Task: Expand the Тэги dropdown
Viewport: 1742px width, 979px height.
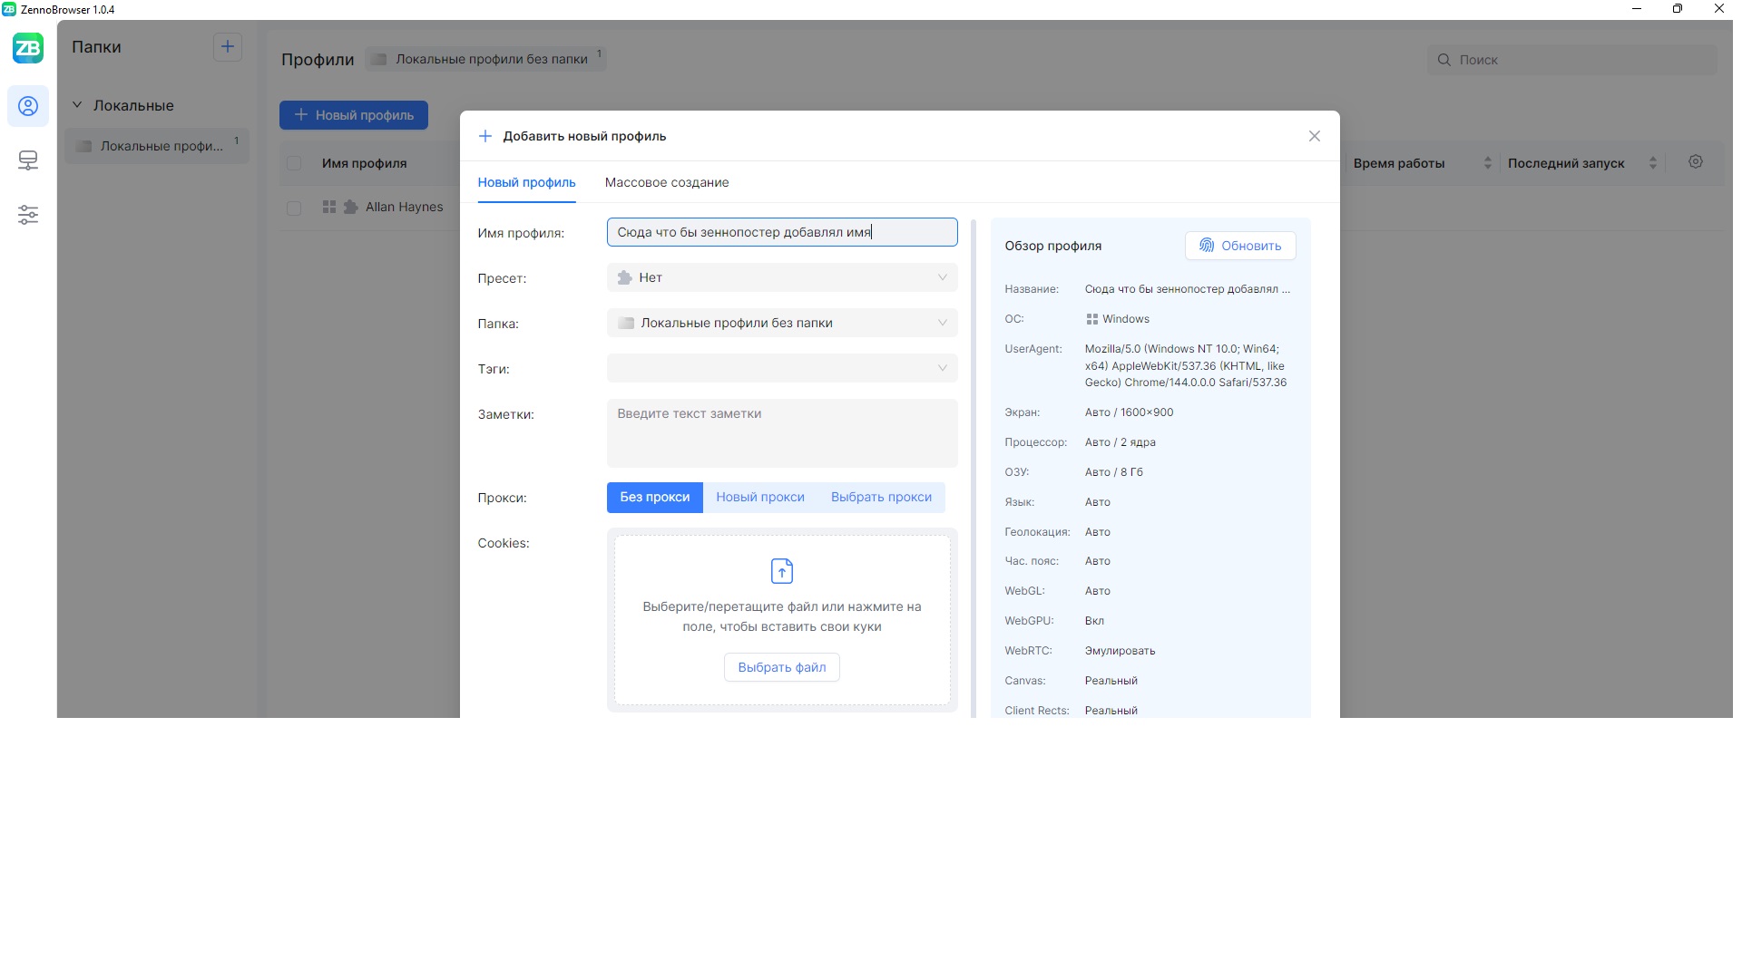Action: [781, 368]
